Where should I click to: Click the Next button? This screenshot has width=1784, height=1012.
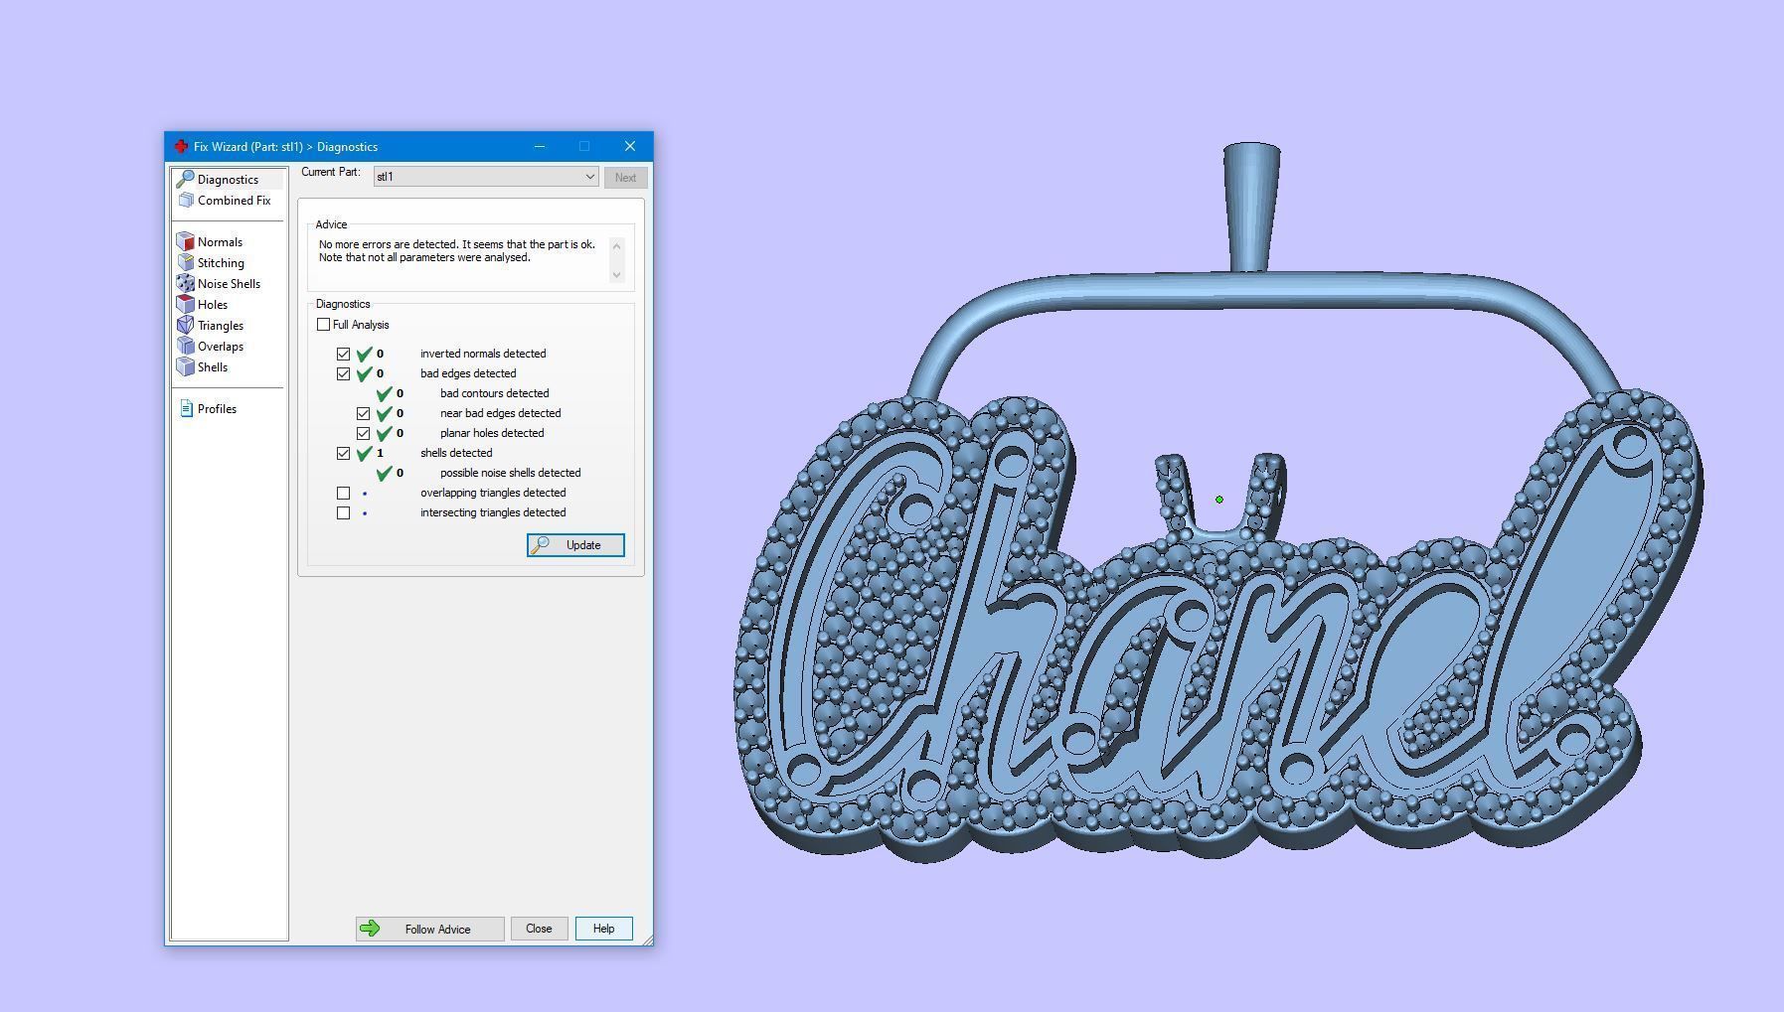(625, 178)
